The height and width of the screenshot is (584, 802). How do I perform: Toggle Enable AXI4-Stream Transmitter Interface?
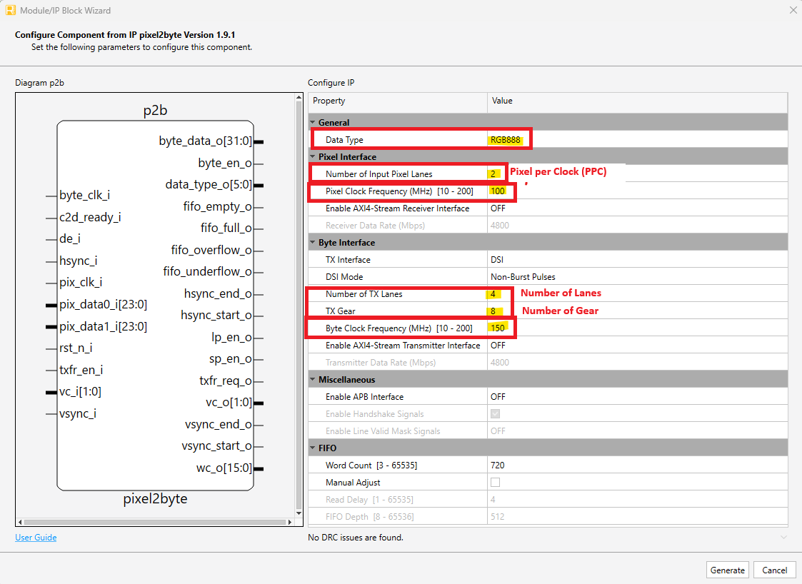tap(500, 345)
